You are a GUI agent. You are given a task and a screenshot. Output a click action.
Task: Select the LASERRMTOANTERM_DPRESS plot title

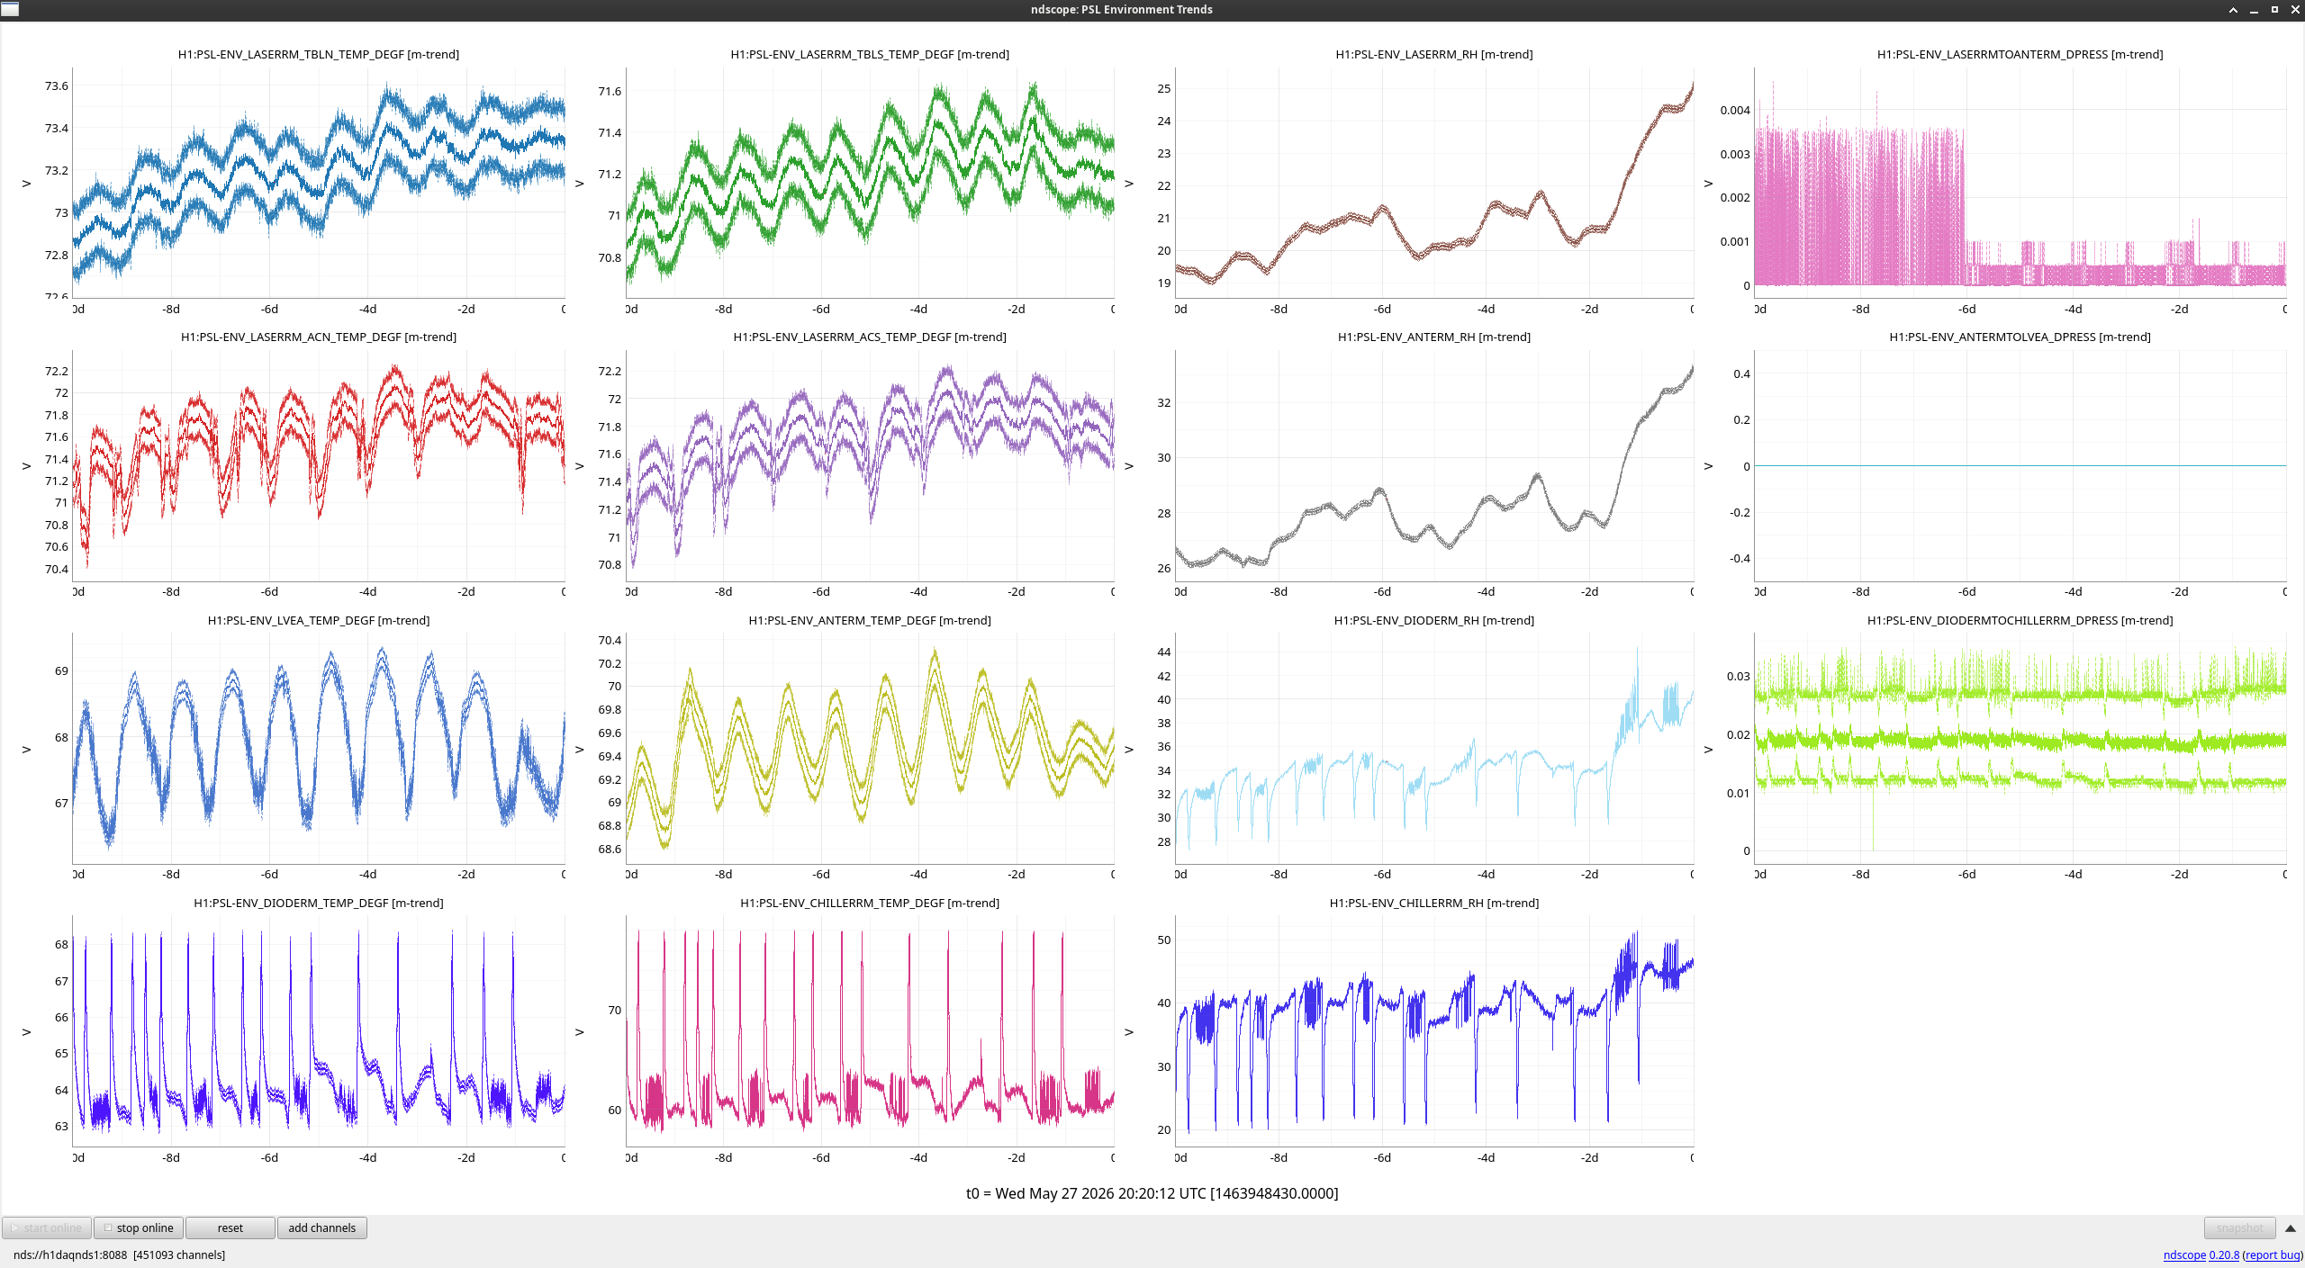[x=2020, y=54]
